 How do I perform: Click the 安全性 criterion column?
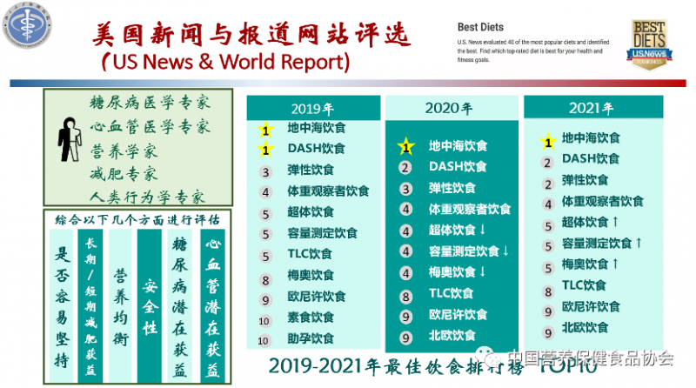[150, 305]
